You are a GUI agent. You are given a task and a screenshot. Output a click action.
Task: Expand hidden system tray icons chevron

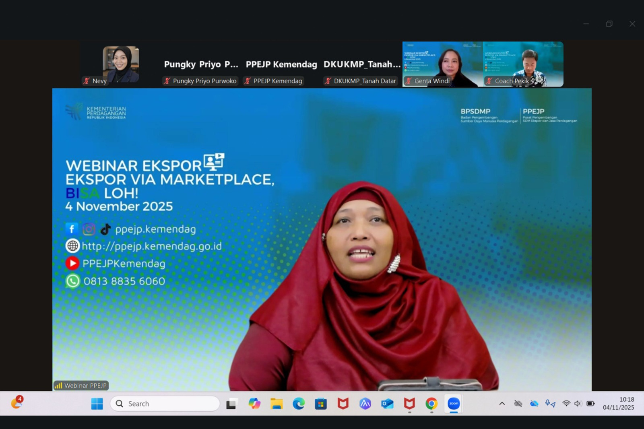tap(502, 404)
